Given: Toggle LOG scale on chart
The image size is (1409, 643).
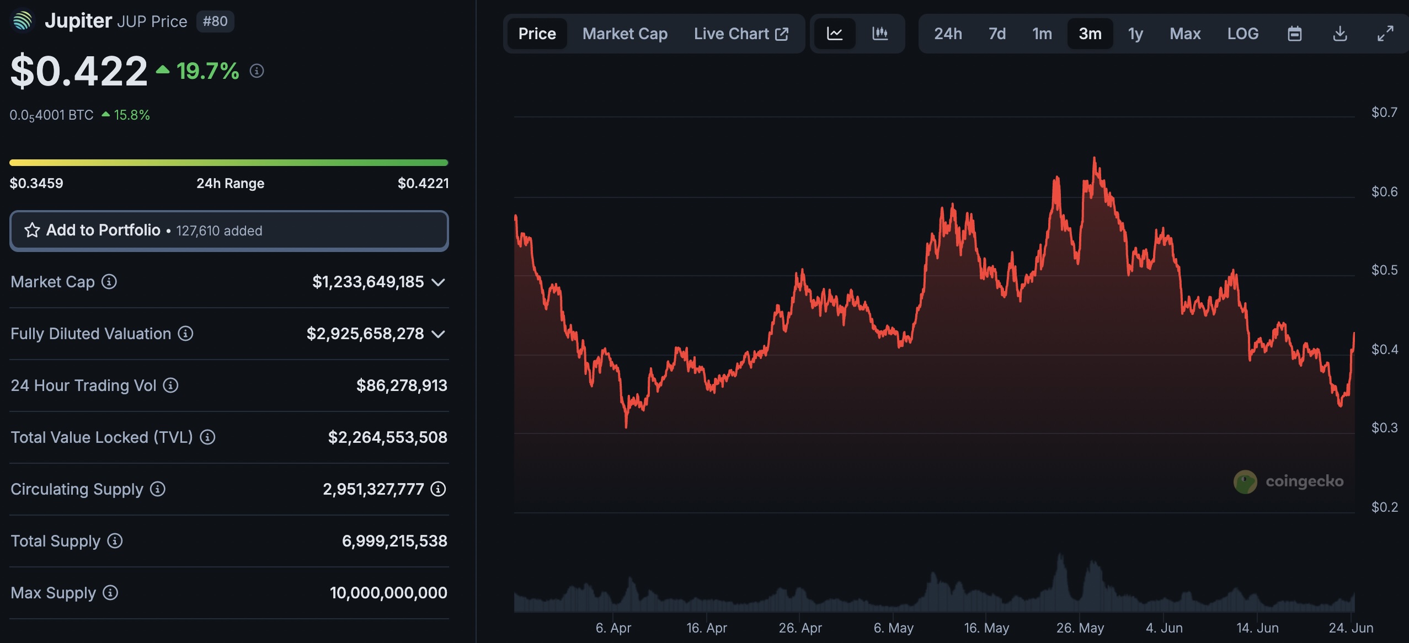Looking at the screenshot, I should pyautogui.click(x=1243, y=34).
